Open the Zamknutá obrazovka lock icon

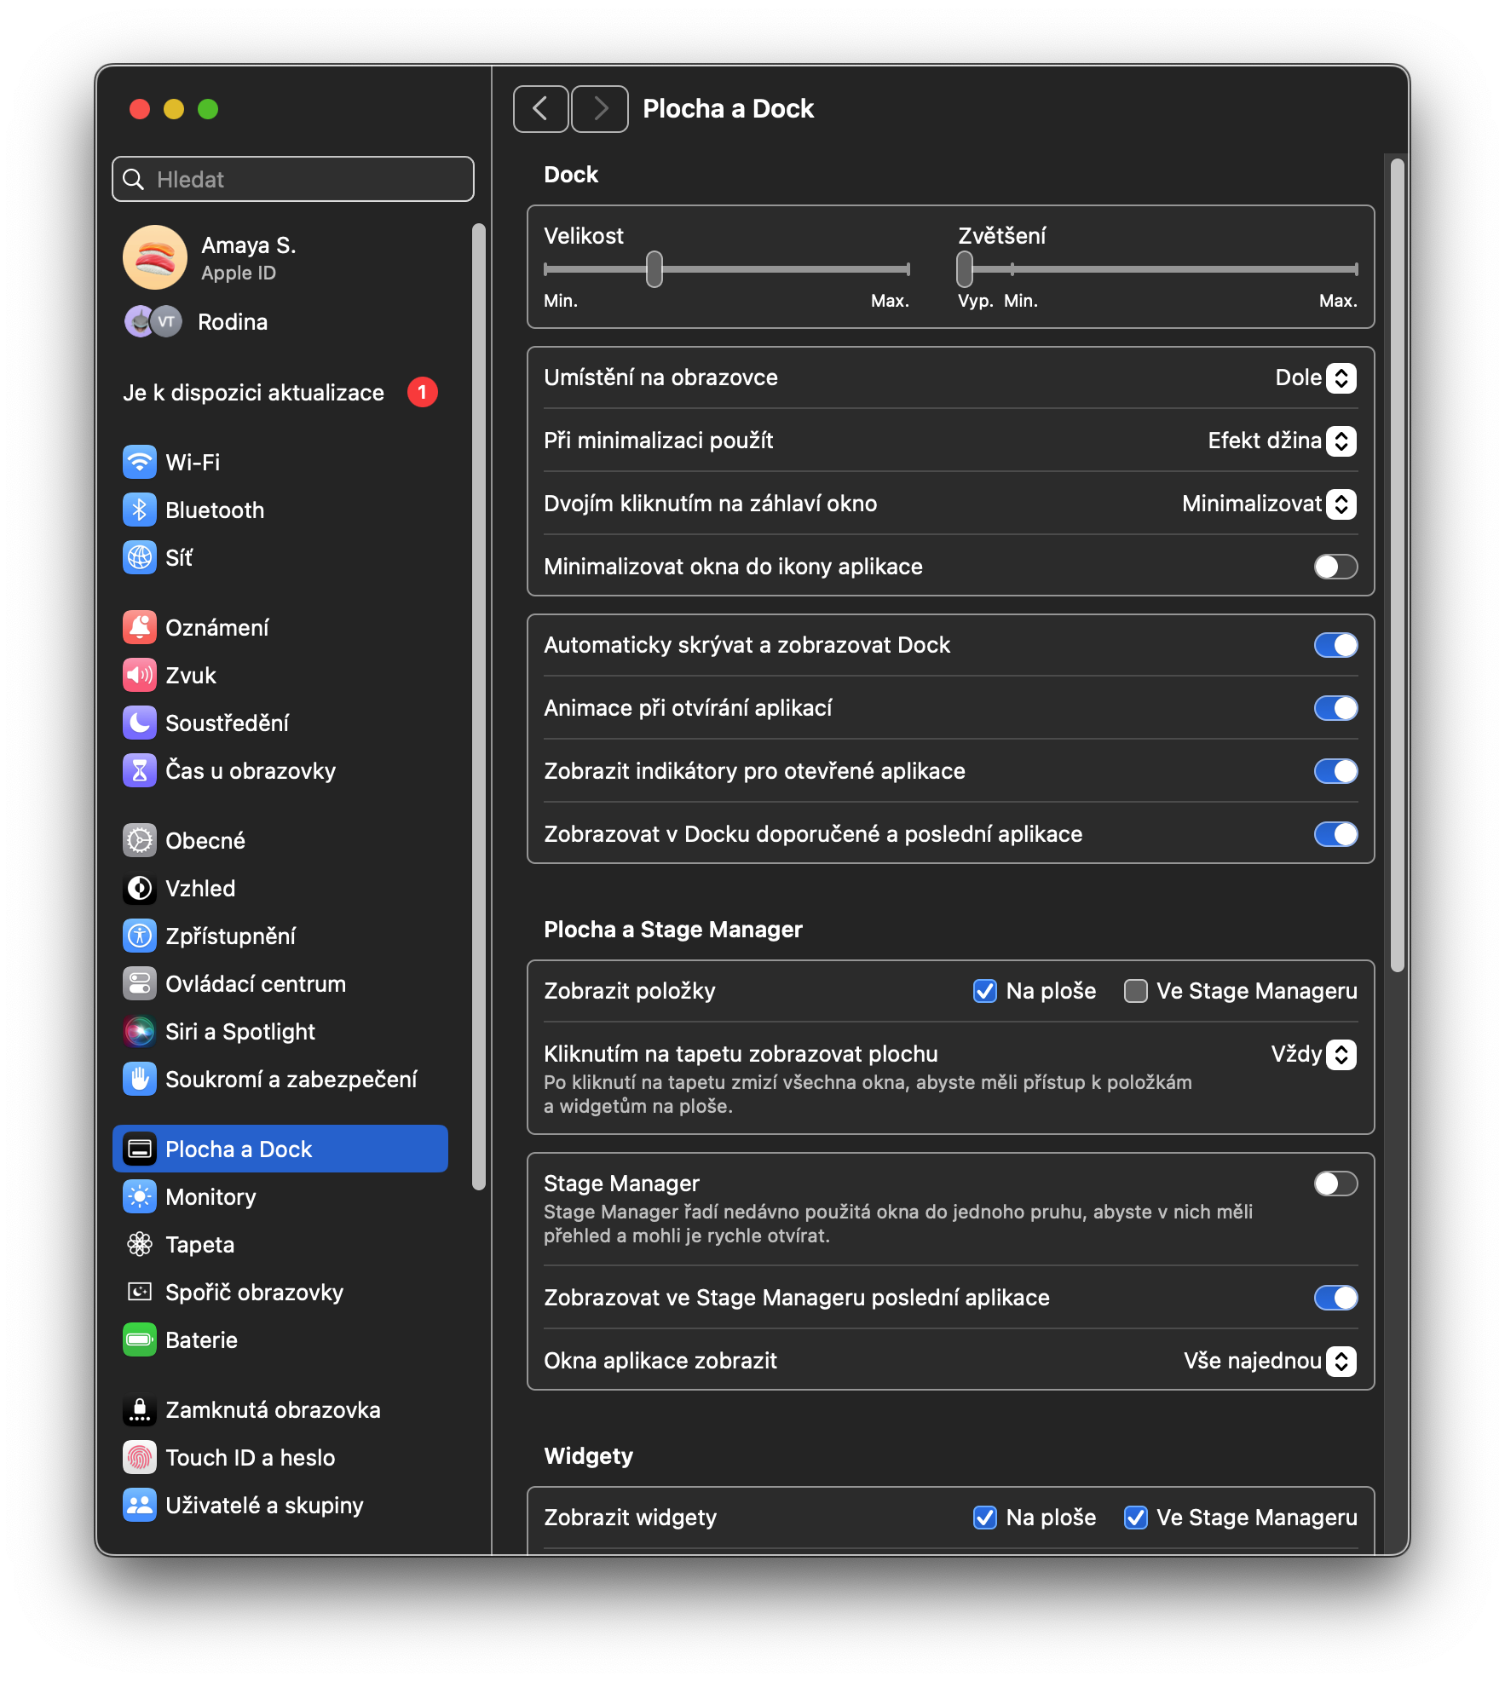[x=140, y=1410]
